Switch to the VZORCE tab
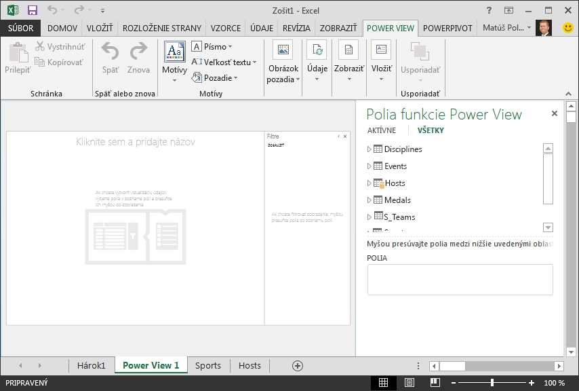The height and width of the screenshot is (391, 579). coord(225,28)
